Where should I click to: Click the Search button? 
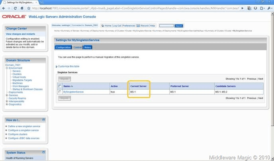point(179,26)
